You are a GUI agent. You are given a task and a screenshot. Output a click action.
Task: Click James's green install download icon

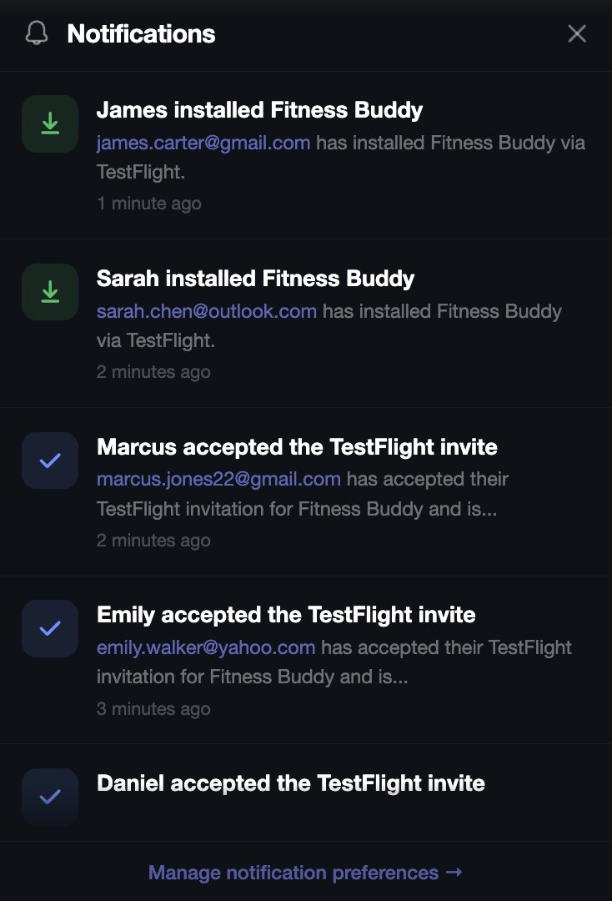click(x=50, y=123)
